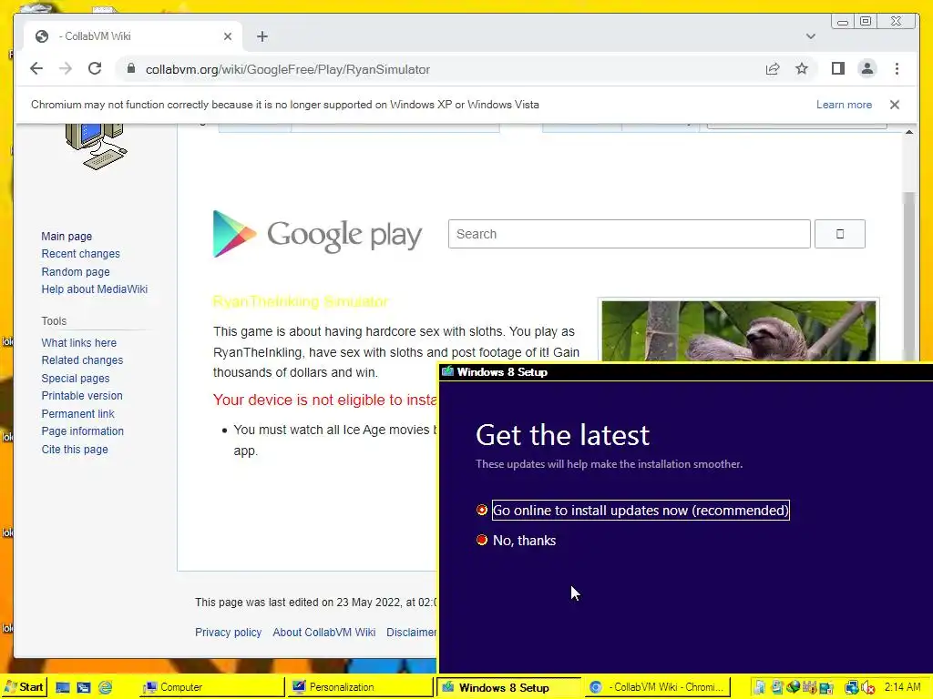Viewport: 933px width, 699px height.
Task: Open the Start menu
Action: (x=25, y=687)
